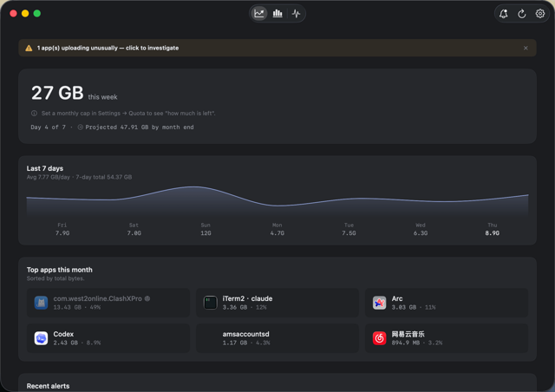
Task: Click the 27 GB weekly total
Action: pos(57,93)
